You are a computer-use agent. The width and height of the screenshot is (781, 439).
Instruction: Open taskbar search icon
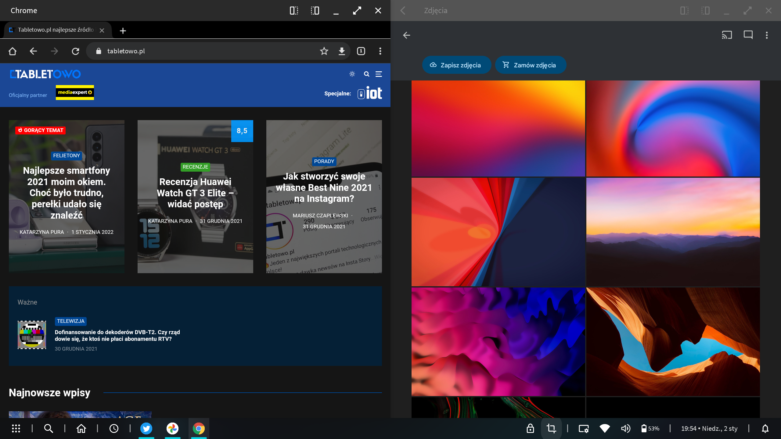coord(49,429)
